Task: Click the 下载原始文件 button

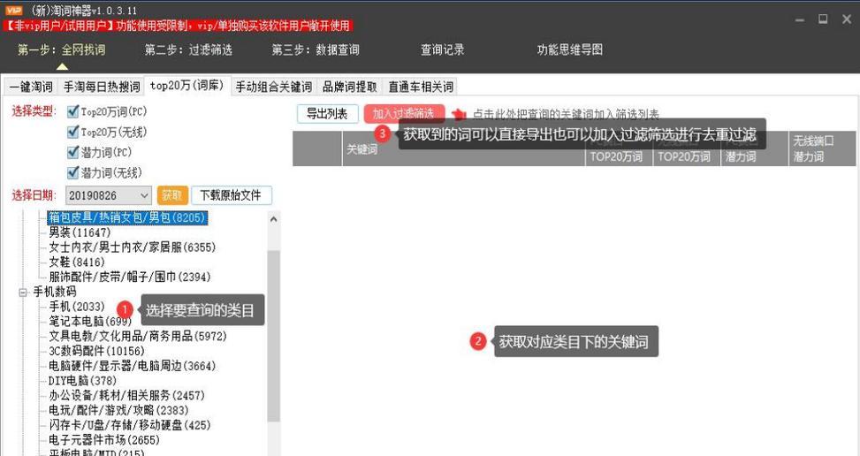Action: tap(231, 195)
